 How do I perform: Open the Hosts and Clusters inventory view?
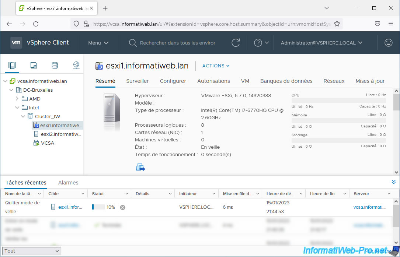click(x=12, y=66)
